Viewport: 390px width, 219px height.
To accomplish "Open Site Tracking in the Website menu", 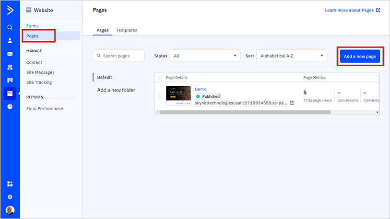I will [x=39, y=82].
